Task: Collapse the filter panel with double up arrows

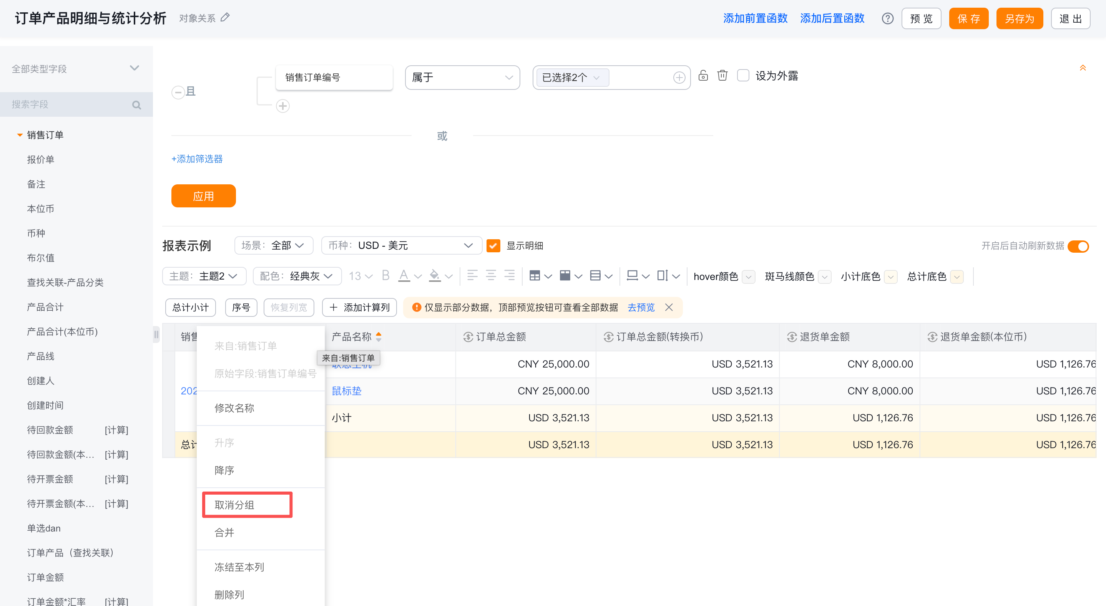Action: pos(1083,68)
